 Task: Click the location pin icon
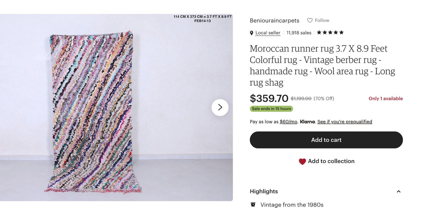pos(251,33)
